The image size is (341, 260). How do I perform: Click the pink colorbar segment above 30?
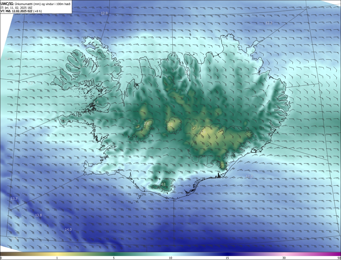[284, 254]
